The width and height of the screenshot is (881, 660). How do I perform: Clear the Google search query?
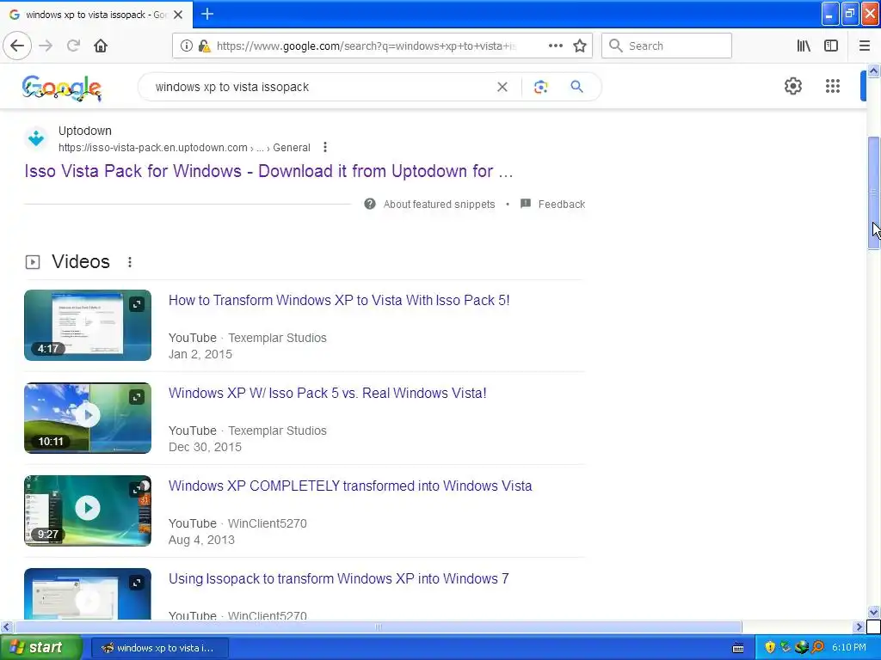502,87
